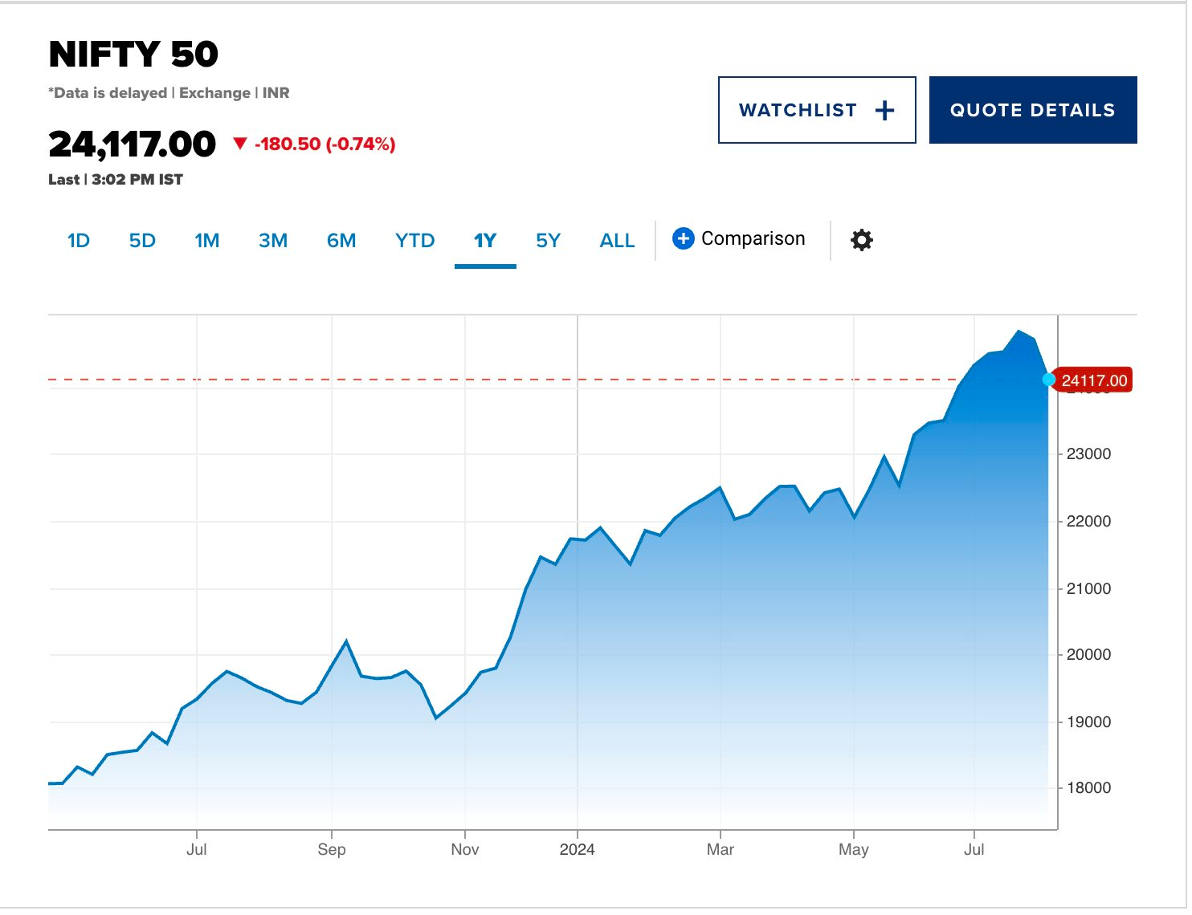Click the NIFTY 50 title

coord(133,55)
